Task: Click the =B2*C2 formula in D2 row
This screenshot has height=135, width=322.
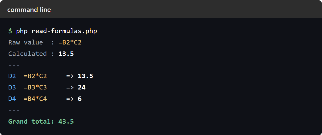Action: pos(35,76)
